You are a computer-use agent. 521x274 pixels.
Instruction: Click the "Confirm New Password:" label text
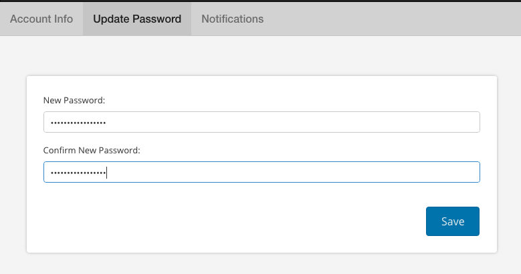[x=92, y=150]
